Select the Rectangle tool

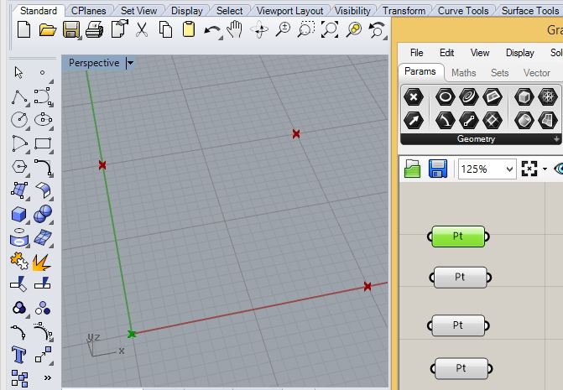(x=43, y=143)
